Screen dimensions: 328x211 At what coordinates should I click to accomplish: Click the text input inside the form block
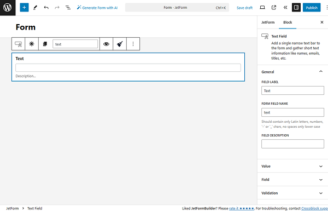(x=128, y=68)
